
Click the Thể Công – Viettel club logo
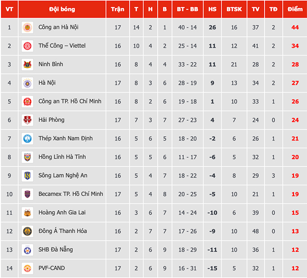click(28, 46)
